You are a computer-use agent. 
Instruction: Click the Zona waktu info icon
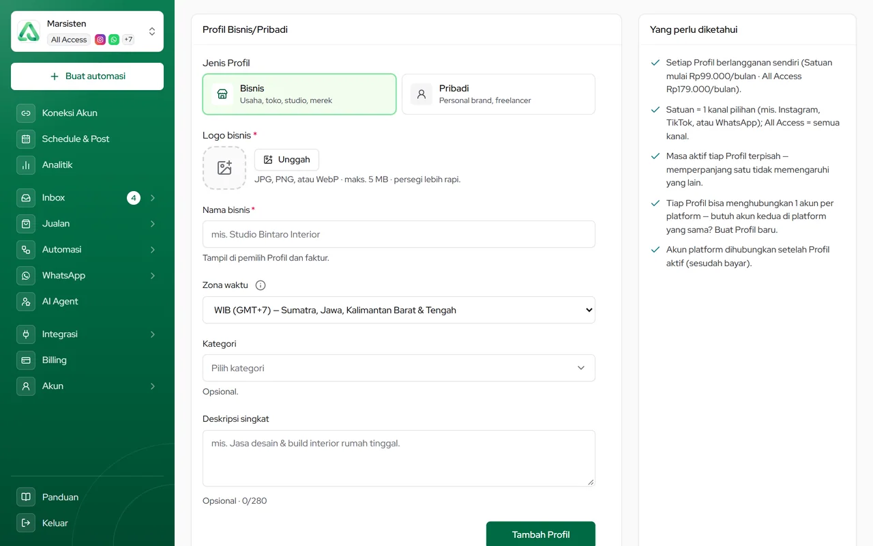[x=261, y=285]
